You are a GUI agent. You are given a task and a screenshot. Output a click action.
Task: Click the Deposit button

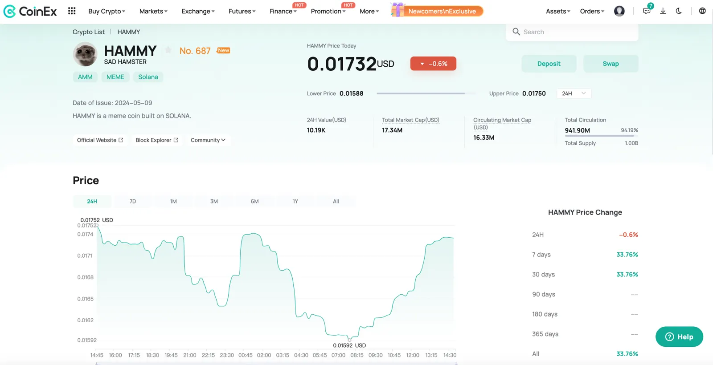point(549,64)
